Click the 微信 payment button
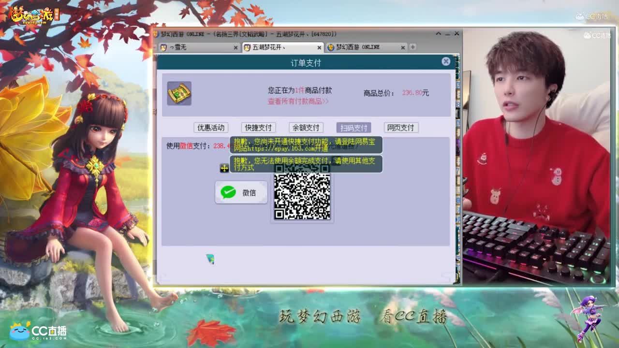Viewport: 619px width, 348px height. 241,192
